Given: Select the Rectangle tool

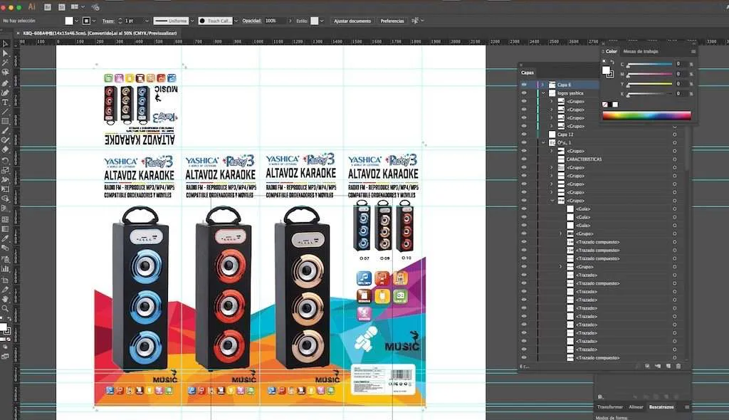Looking at the screenshot, I should [5, 122].
